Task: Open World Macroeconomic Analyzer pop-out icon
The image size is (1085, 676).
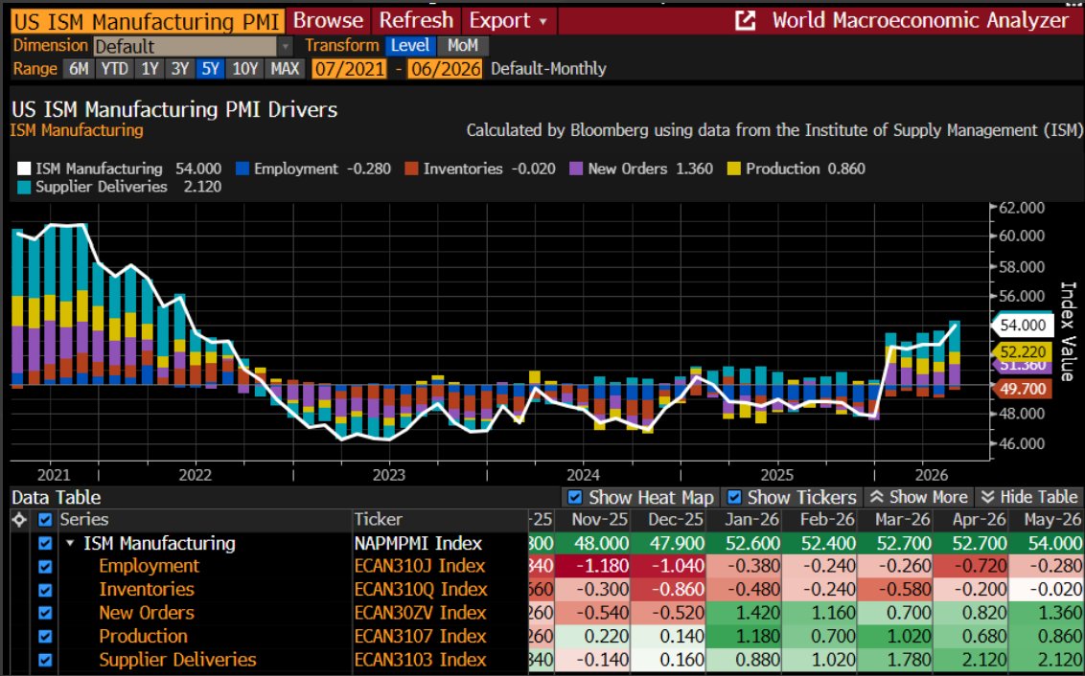Action: point(746,21)
